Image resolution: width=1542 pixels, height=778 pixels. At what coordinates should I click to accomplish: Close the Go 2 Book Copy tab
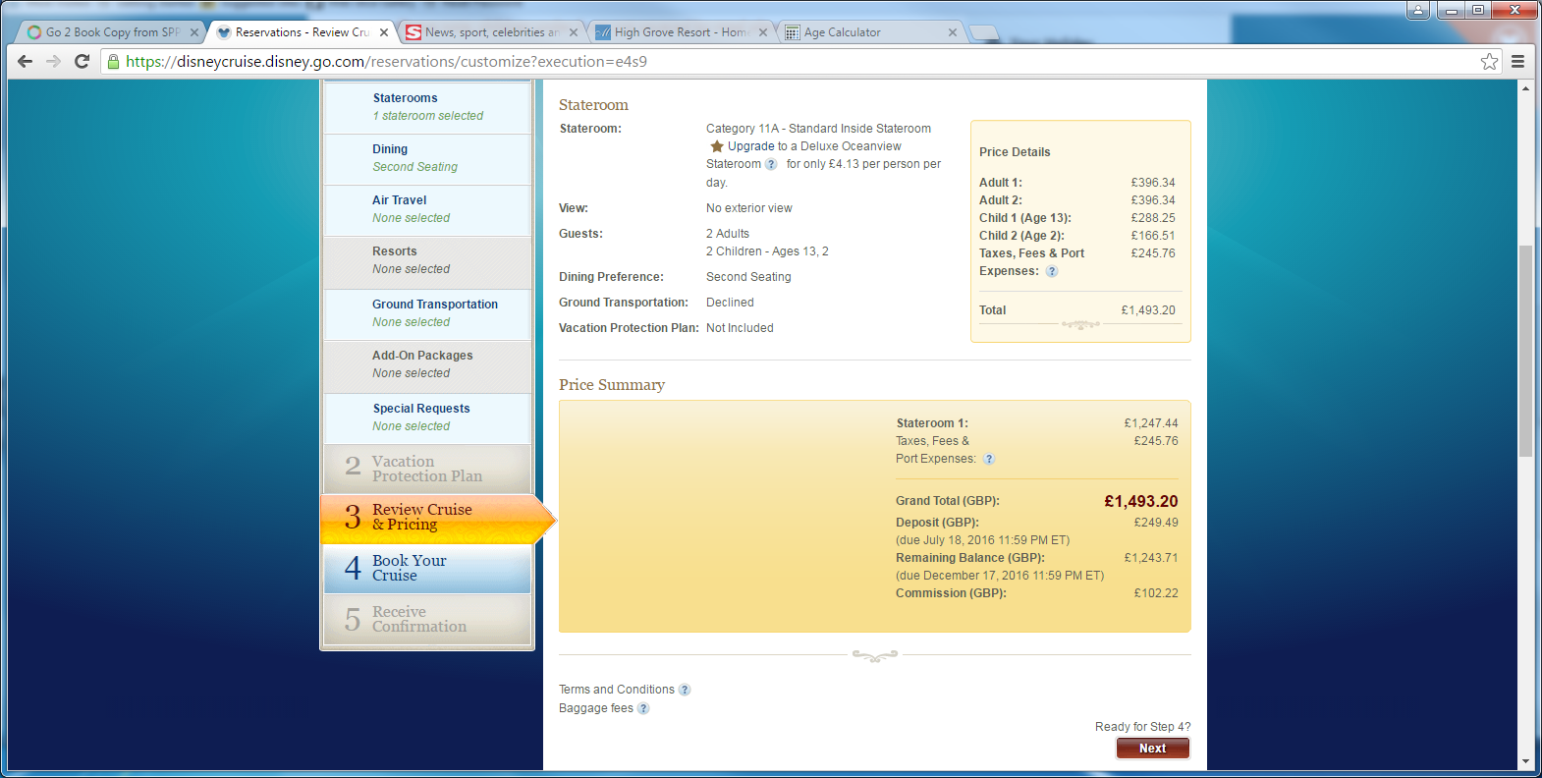(x=194, y=32)
